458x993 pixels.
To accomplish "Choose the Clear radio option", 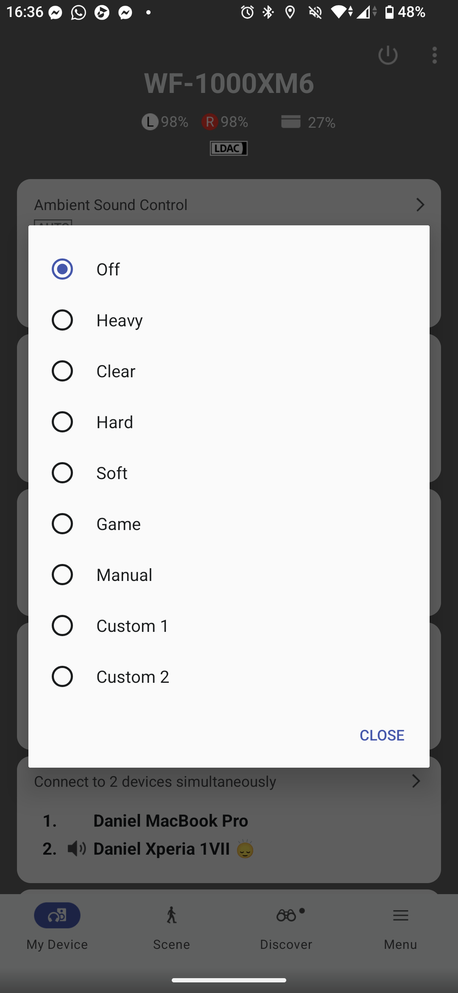I will pyautogui.click(x=62, y=371).
